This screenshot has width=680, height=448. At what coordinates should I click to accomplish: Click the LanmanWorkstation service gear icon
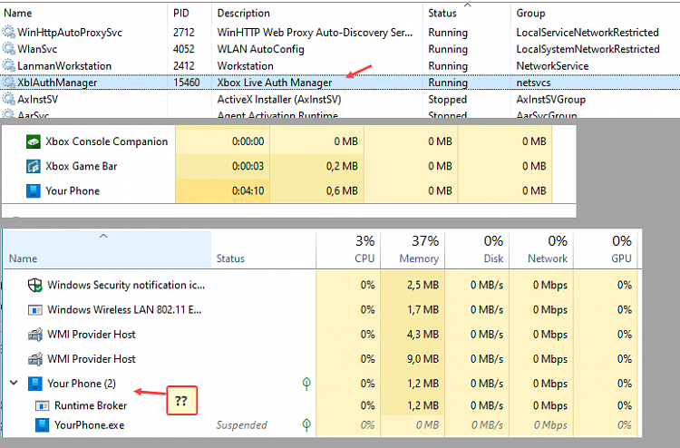pyautogui.click(x=8, y=66)
